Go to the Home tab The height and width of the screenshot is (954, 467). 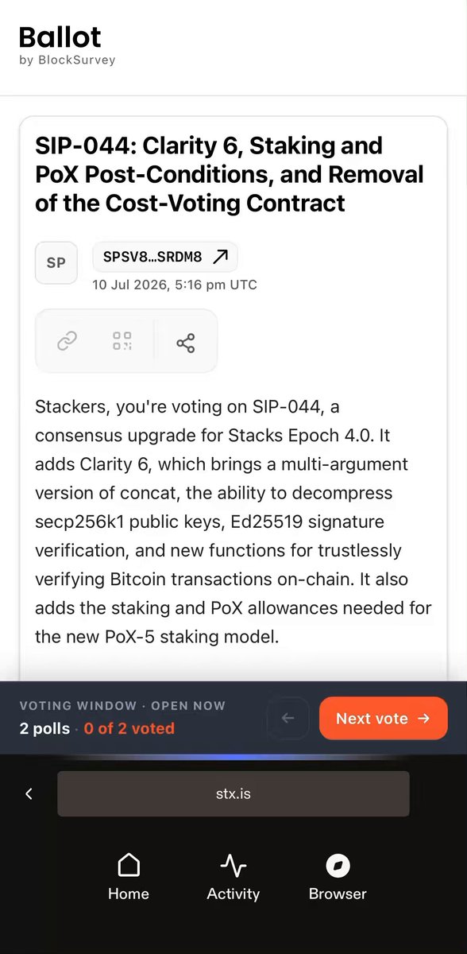[x=129, y=878]
